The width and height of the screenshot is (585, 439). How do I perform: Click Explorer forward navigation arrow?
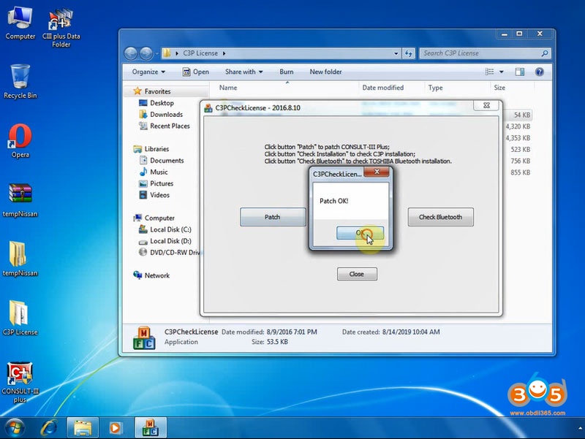tap(146, 53)
